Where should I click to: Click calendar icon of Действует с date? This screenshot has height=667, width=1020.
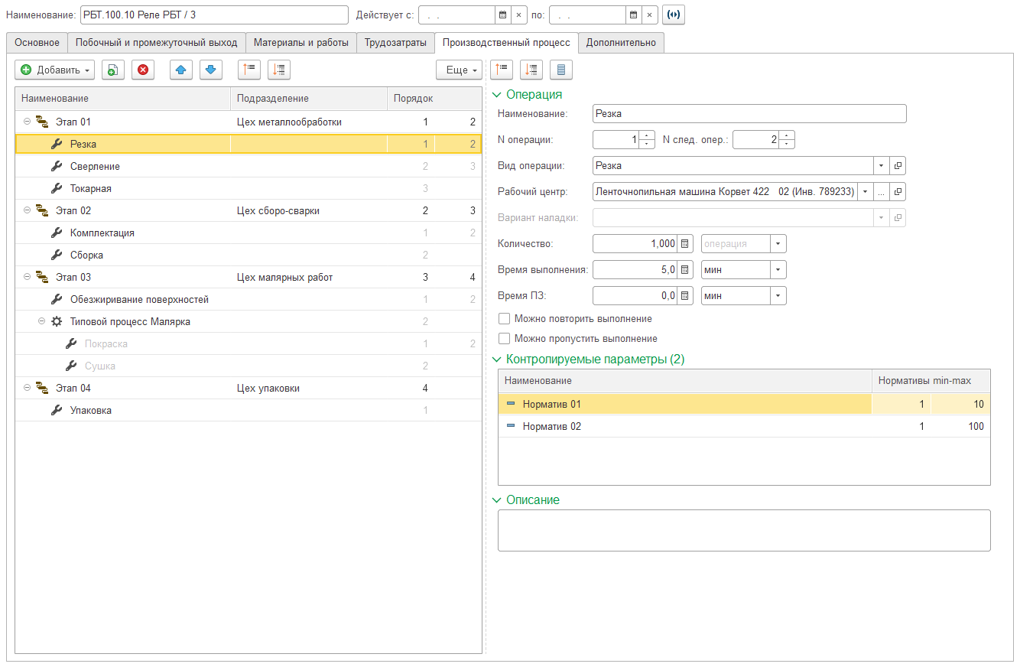[502, 15]
